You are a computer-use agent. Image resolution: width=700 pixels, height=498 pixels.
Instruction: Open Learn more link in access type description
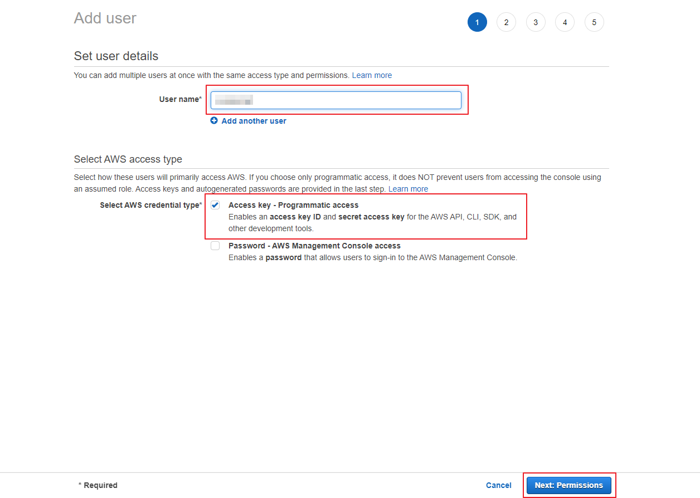tap(408, 189)
